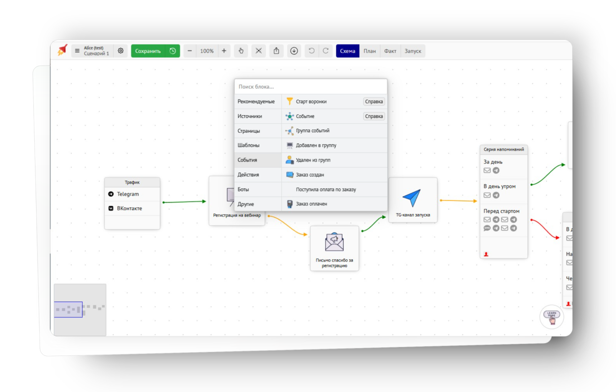Screen dimensions: 616x392
Task: Click the minimap overview thumbnail
Action: (x=80, y=310)
